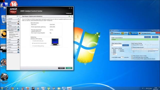Open Microsoft Word from the taskbar

(64, 88)
